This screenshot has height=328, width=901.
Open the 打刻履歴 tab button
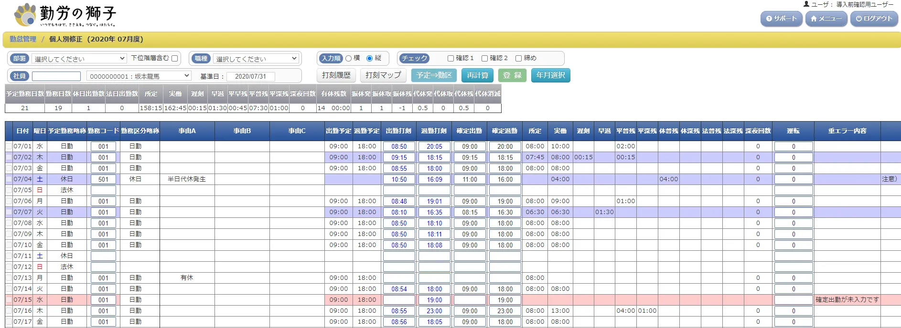pos(336,75)
